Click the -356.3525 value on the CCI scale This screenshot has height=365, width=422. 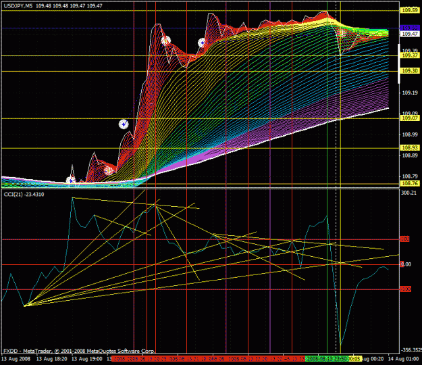click(411, 350)
